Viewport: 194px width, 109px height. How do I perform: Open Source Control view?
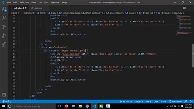4,27
